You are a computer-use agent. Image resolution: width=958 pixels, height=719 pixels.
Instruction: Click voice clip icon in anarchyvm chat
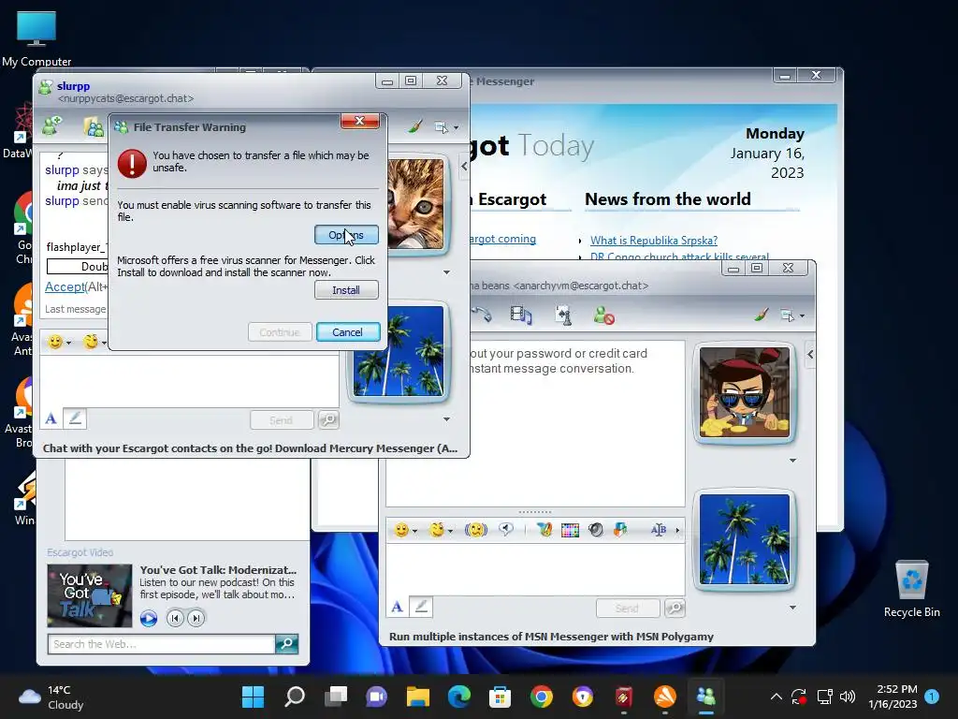(506, 530)
